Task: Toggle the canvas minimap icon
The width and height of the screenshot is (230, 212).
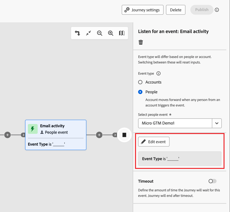Action: (122, 33)
